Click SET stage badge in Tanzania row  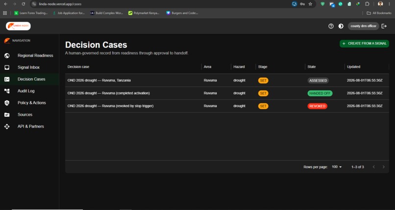tap(263, 81)
